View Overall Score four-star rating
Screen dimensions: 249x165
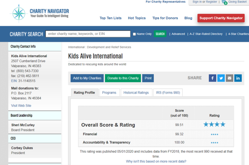pyautogui.click(x=214, y=124)
